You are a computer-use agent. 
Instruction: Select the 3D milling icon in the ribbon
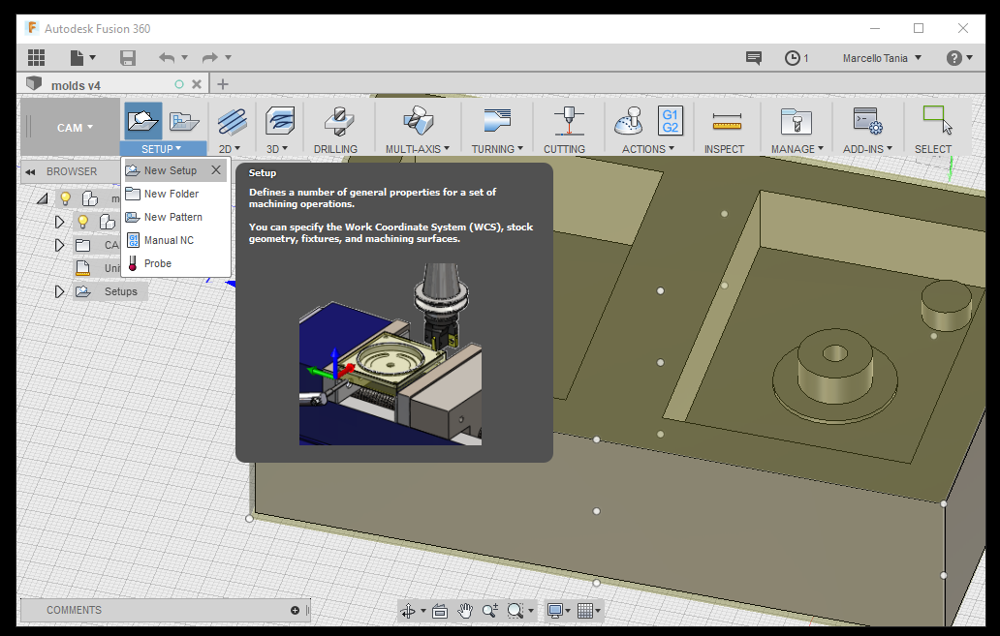tap(279, 121)
